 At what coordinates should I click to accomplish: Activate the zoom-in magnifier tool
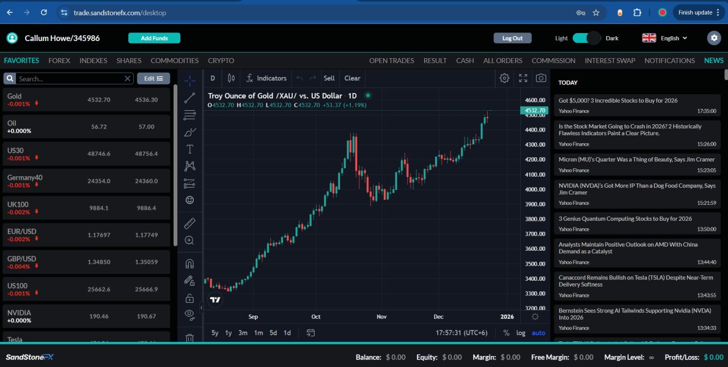click(x=189, y=240)
